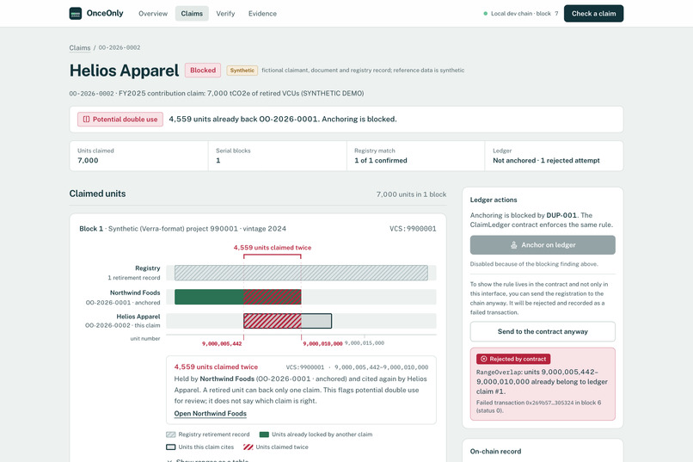This screenshot has width=693, height=462.
Task: Click the axis tick 9,000,005,442
Action: (x=222, y=343)
